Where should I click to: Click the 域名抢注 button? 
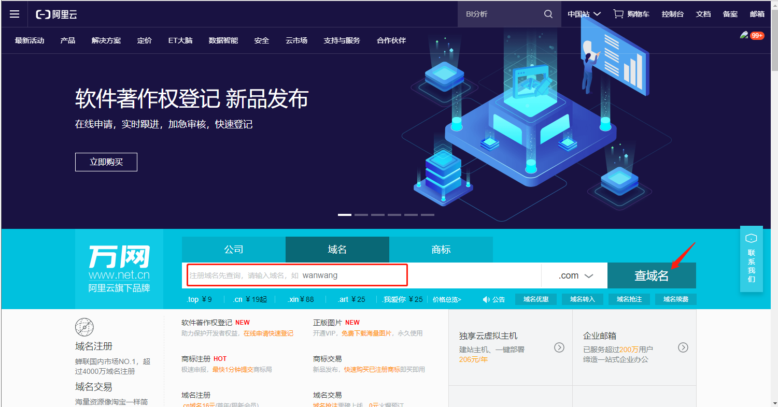pyautogui.click(x=629, y=299)
